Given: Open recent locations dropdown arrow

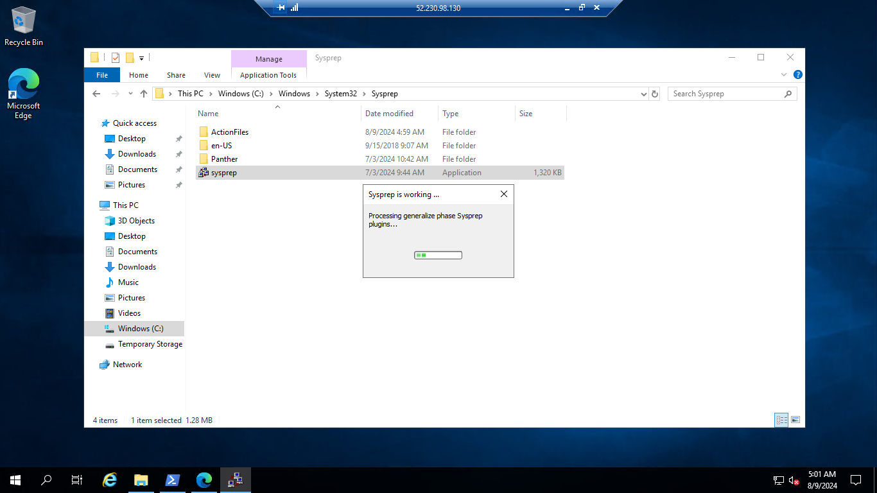Looking at the screenshot, I should click(x=130, y=94).
